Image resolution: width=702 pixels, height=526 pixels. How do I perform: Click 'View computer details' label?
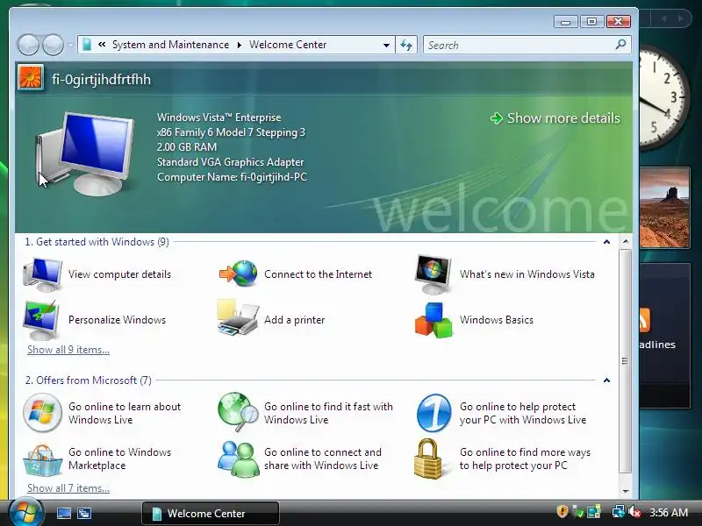(119, 274)
